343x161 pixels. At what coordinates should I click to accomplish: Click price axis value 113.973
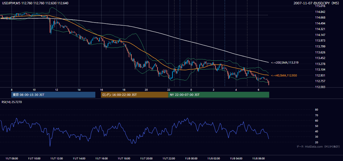[x=320, y=41]
